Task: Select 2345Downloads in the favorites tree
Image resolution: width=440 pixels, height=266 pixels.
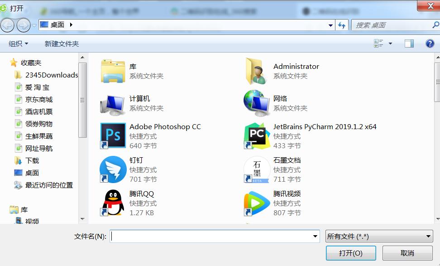Action: [51, 75]
